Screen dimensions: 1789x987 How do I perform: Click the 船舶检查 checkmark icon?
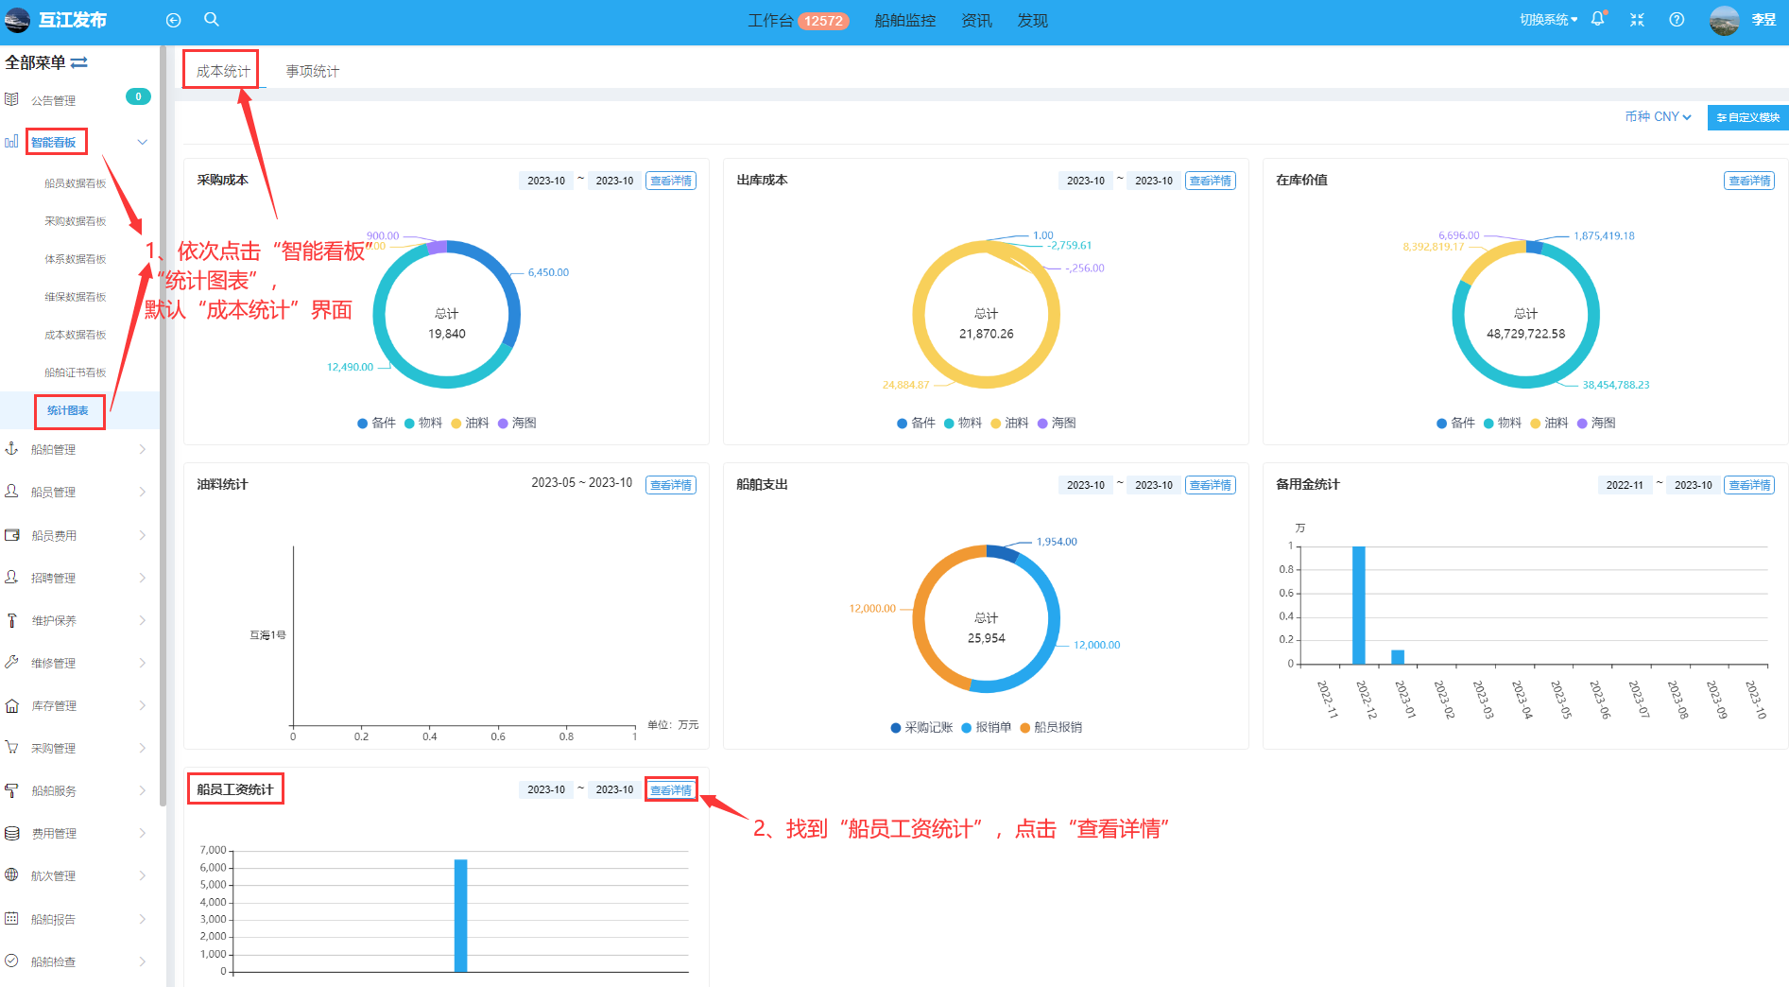(11, 961)
